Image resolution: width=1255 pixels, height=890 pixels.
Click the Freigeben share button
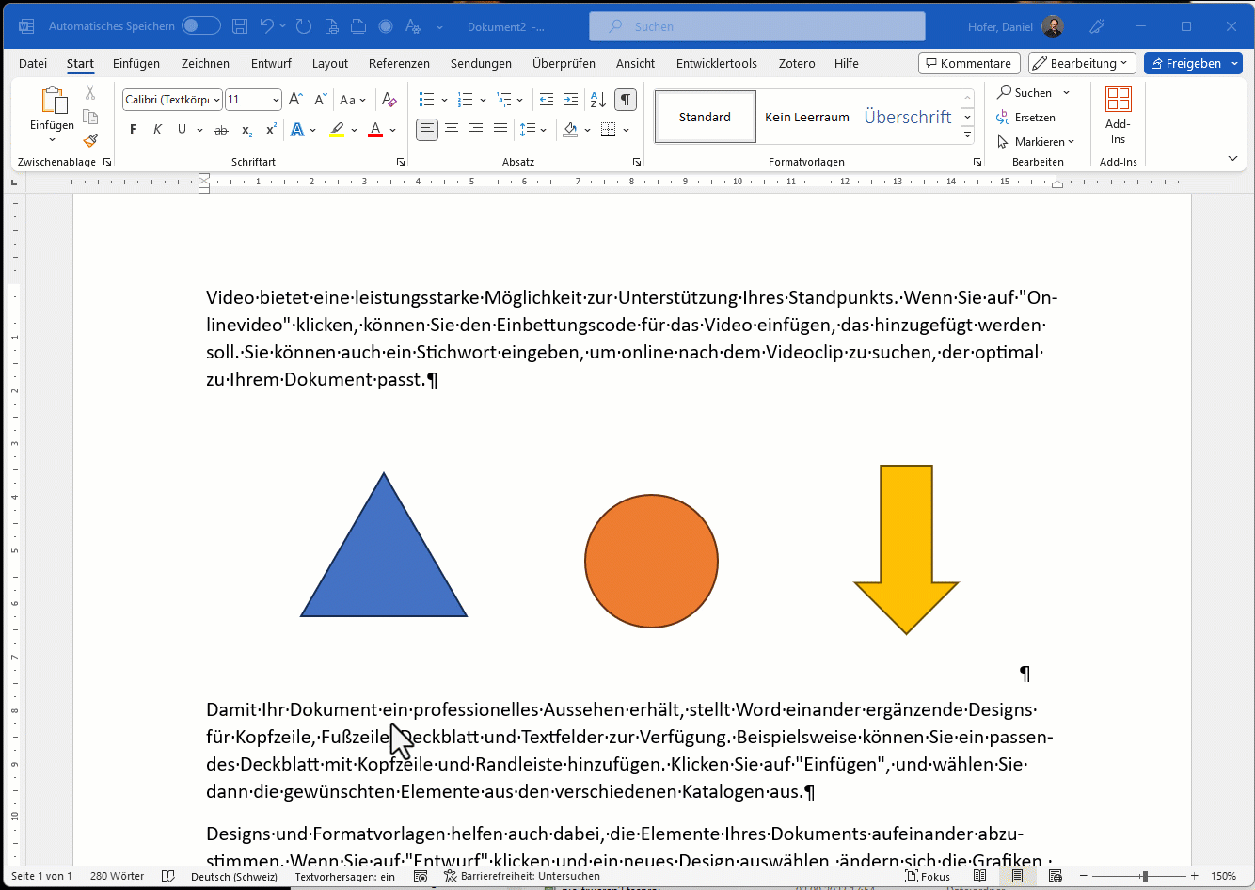click(x=1185, y=63)
